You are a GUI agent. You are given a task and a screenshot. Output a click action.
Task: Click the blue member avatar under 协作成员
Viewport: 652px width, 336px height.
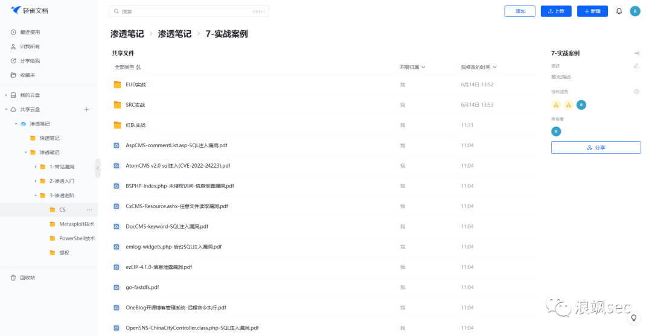581,105
